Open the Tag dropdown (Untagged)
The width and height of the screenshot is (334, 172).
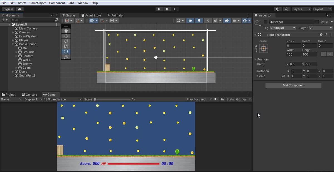pyautogui.click(x=283, y=28)
